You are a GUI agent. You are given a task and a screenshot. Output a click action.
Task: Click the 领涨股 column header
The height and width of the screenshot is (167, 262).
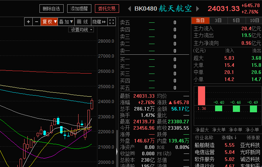coord(253,138)
